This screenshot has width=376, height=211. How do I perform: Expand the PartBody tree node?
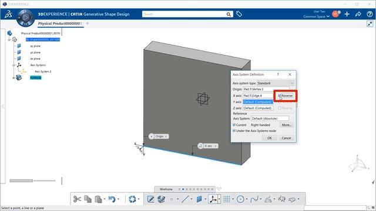point(14,78)
